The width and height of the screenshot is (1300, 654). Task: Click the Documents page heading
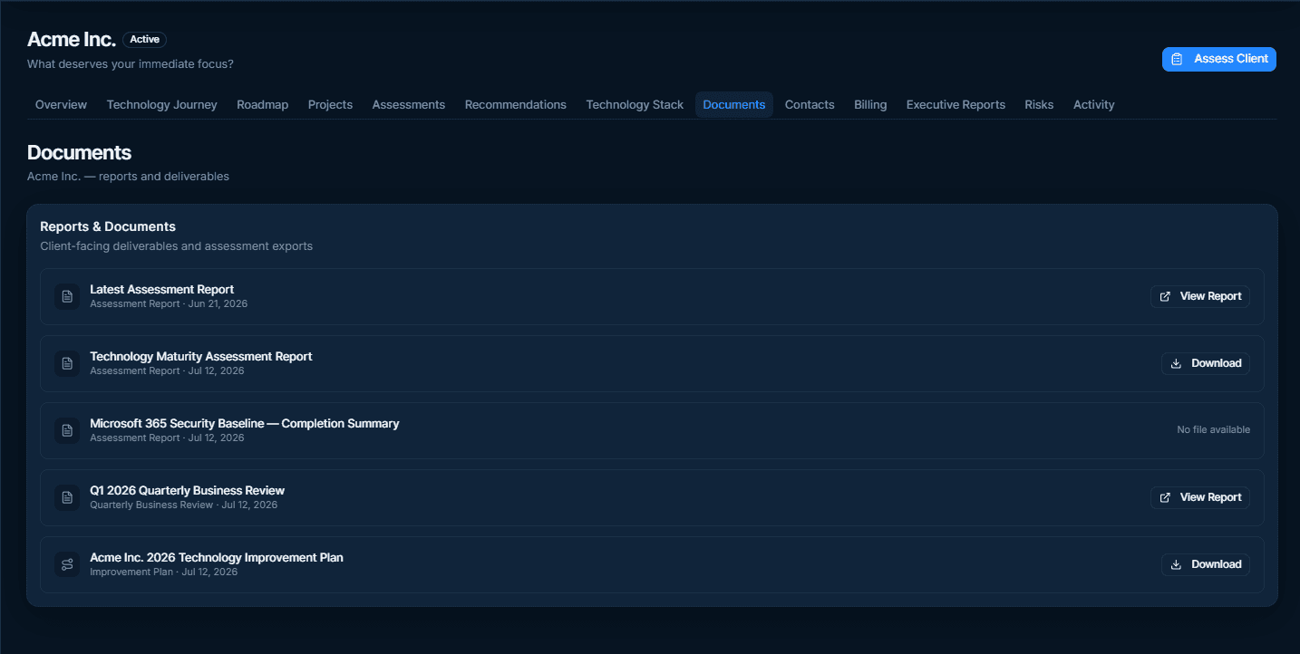[79, 152]
